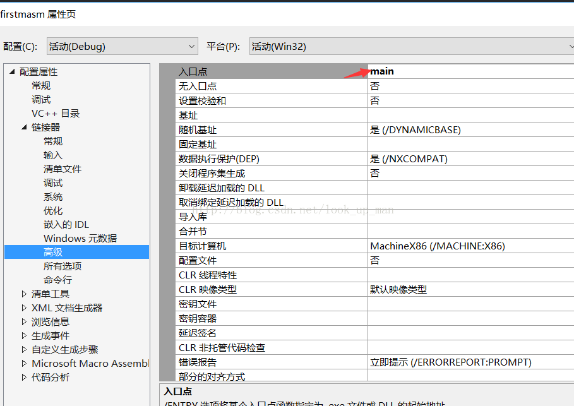Expand the XML 文档生成器 node
574x406 pixels.
pyautogui.click(x=24, y=308)
